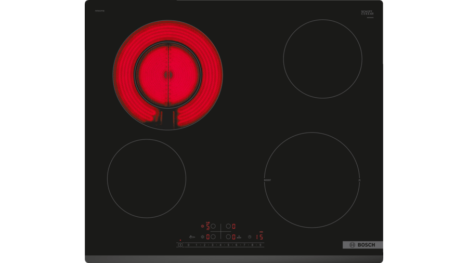
Task: Click the rear-right cooking zone circle
Action: [x=322, y=59]
